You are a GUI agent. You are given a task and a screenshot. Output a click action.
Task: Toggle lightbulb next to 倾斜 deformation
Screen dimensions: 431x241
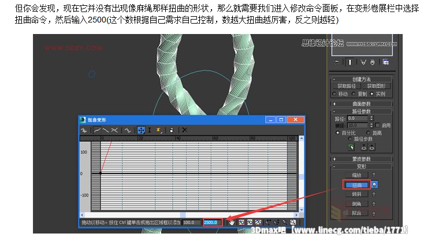point(374,194)
